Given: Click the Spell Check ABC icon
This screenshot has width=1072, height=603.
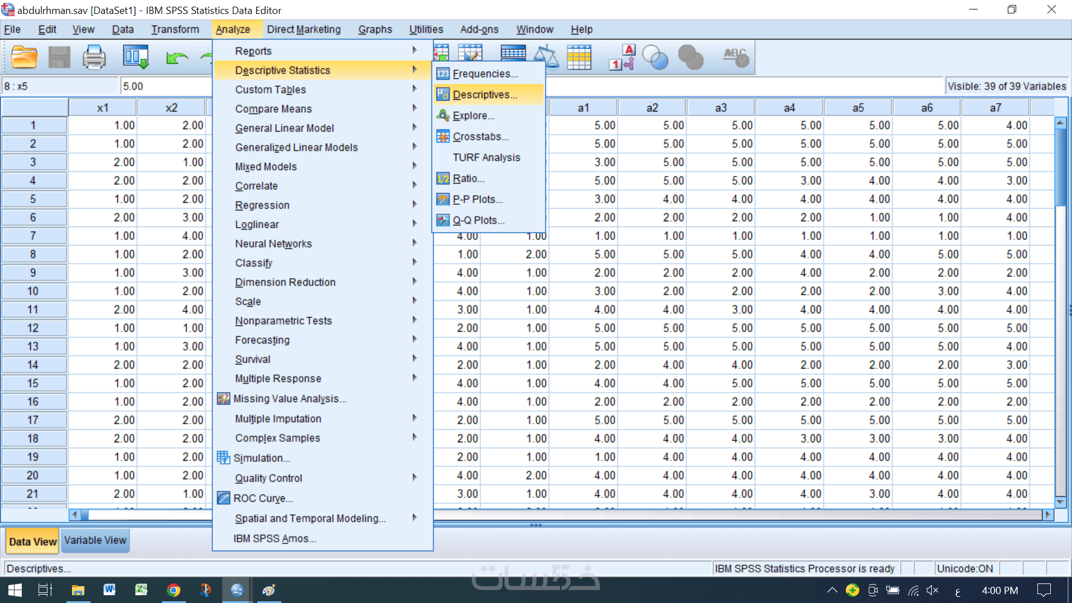Looking at the screenshot, I should pyautogui.click(x=736, y=57).
